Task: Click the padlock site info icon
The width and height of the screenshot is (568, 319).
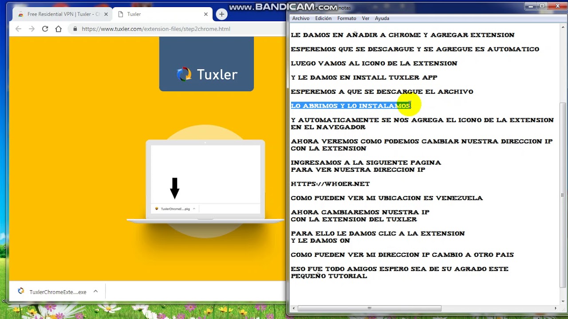Action: (75, 29)
